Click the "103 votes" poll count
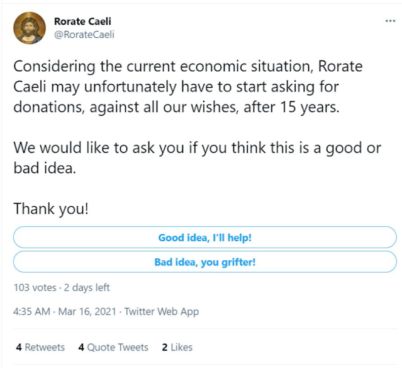Image resolution: width=402 pixels, height=368 pixels. [34, 287]
